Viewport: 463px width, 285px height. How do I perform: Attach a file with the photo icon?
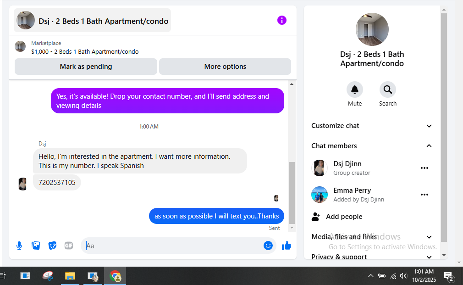tap(36, 246)
